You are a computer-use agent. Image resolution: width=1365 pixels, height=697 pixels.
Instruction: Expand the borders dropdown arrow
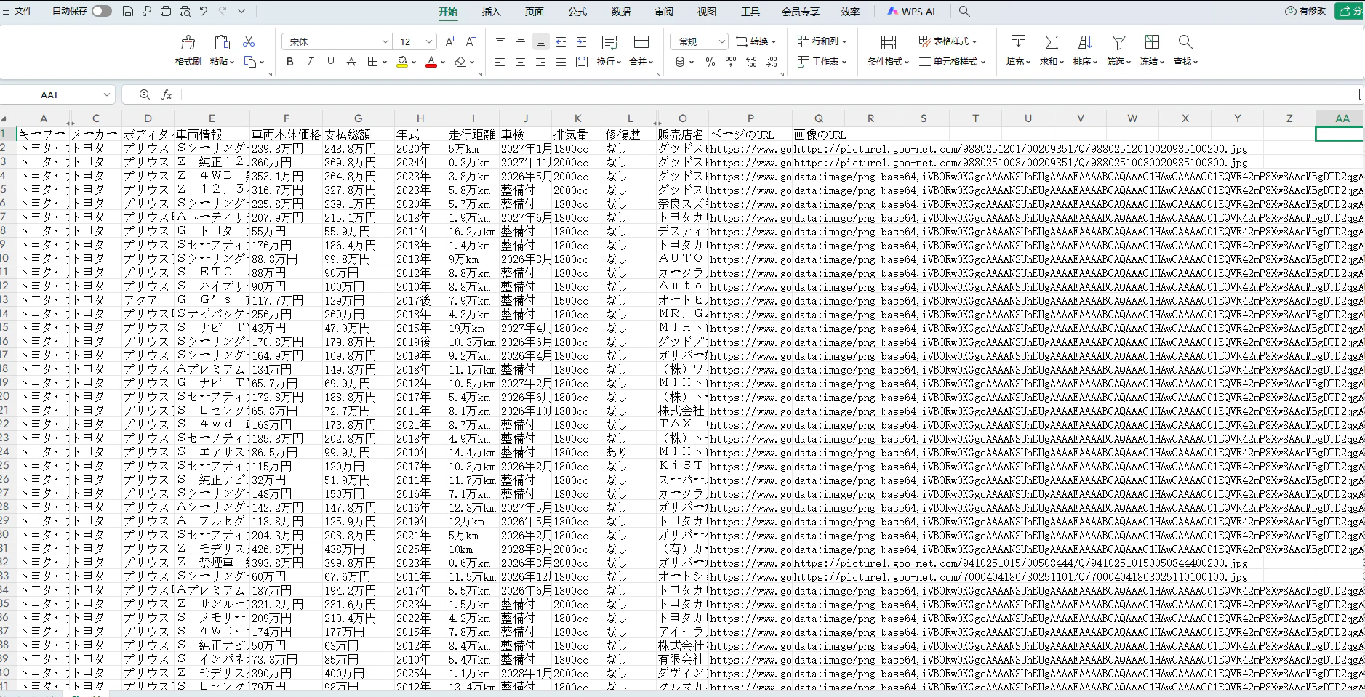pos(383,62)
